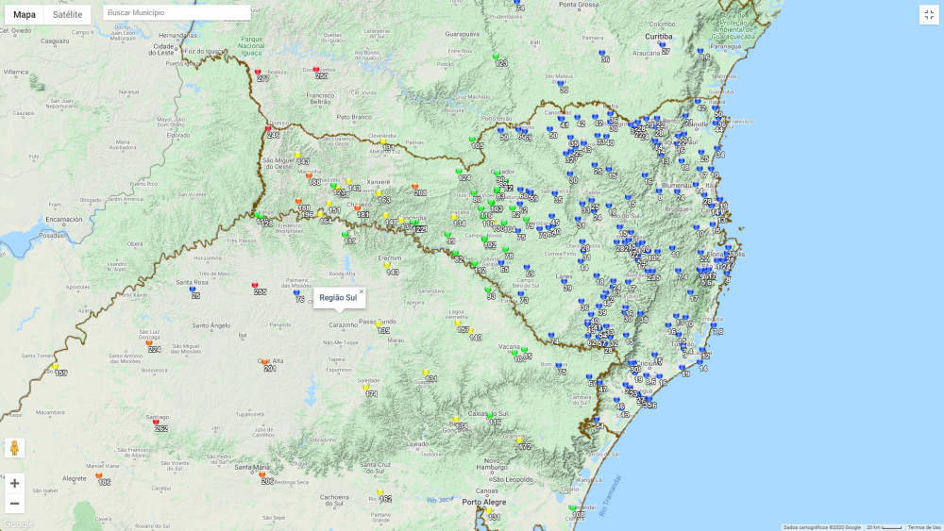
Task: Exit fullscreen map mode
Action: (928, 14)
